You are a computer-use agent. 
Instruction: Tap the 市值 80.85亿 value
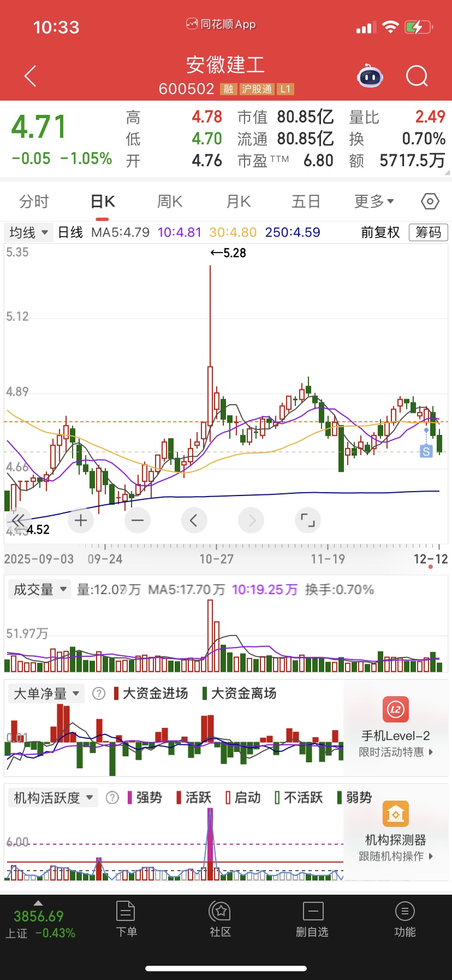(305, 116)
